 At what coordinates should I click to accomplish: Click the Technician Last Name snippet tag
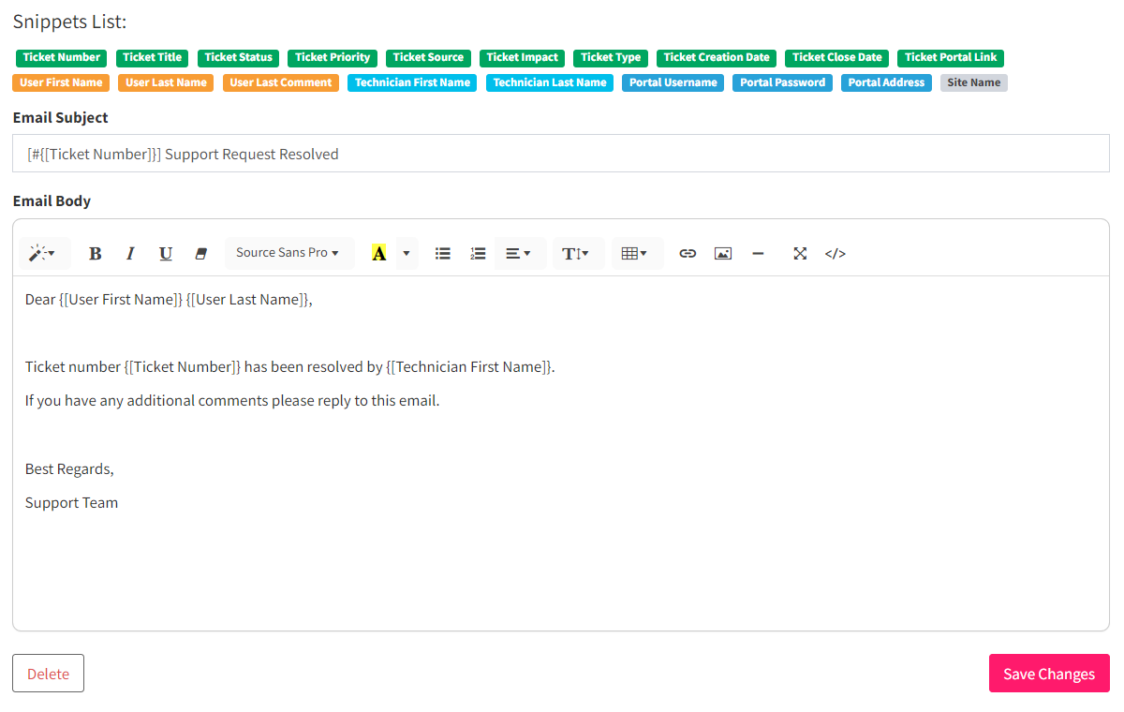click(550, 83)
